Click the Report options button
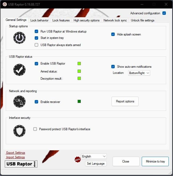 125,101
